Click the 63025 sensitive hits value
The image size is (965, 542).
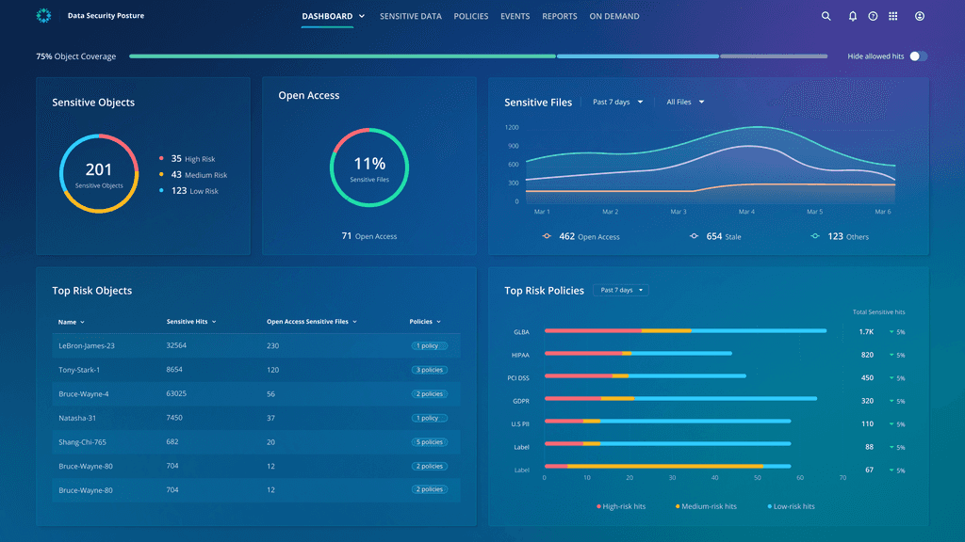pyautogui.click(x=176, y=393)
